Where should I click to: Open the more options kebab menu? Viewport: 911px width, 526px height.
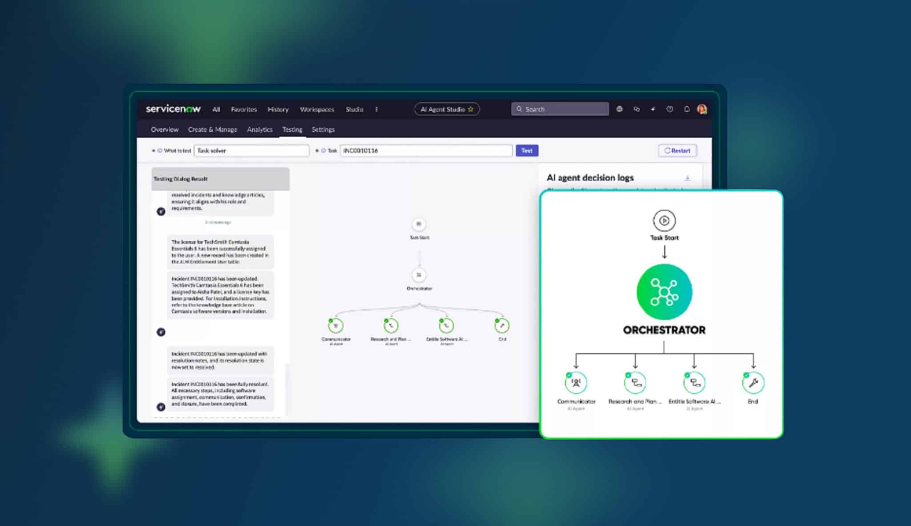tap(376, 109)
